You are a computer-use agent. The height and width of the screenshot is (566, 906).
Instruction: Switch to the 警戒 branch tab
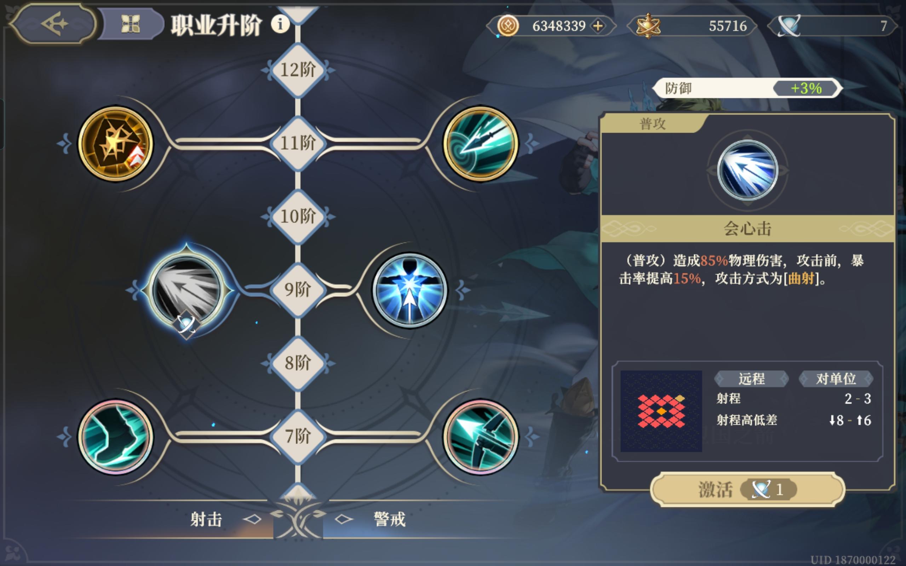tap(389, 520)
